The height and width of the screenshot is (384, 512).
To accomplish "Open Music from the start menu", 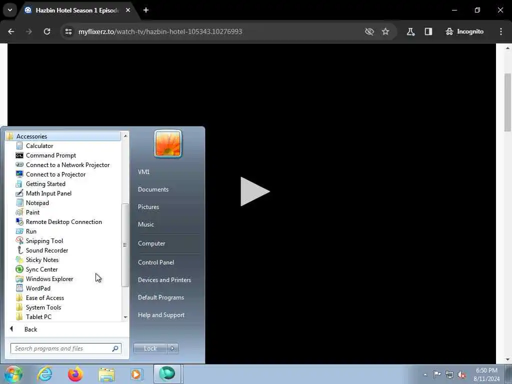I will 145,224.
